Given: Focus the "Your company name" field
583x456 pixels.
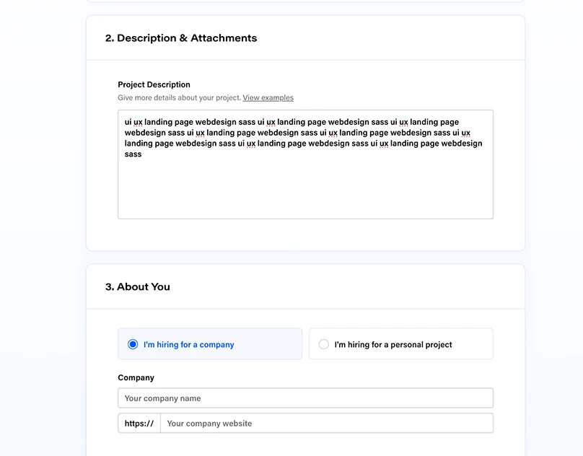Looking at the screenshot, I should pyautogui.click(x=305, y=398).
